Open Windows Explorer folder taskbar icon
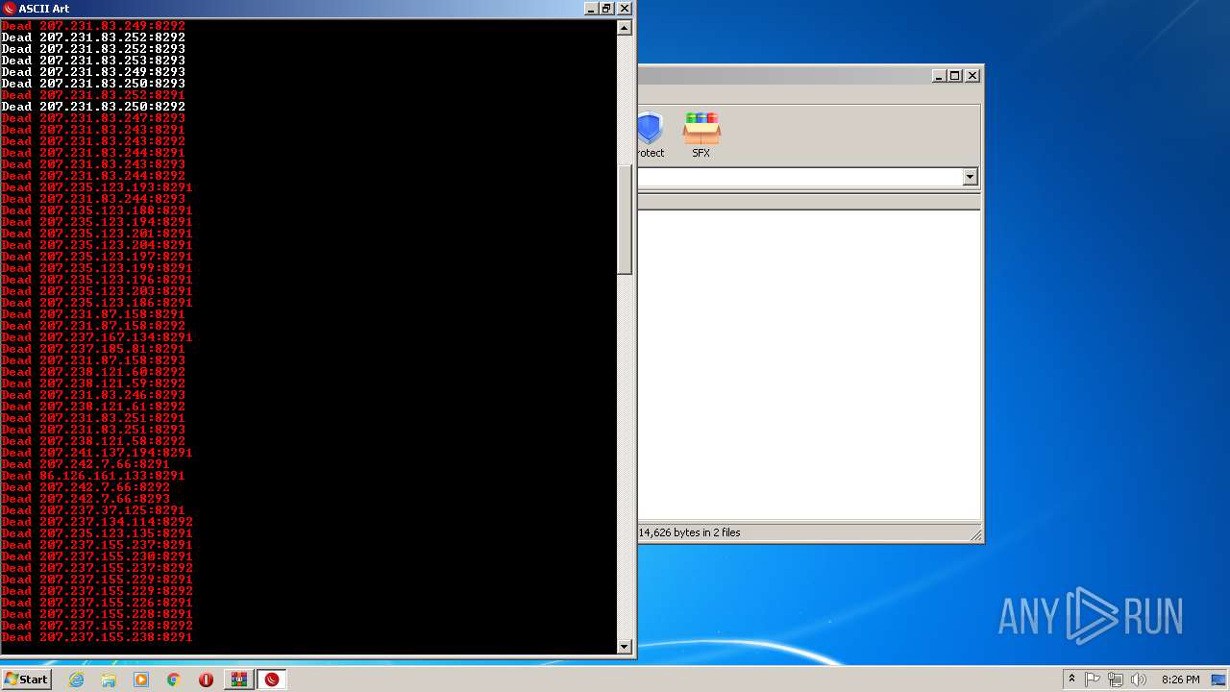Screen dimensions: 1230x692 coord(109,680)
